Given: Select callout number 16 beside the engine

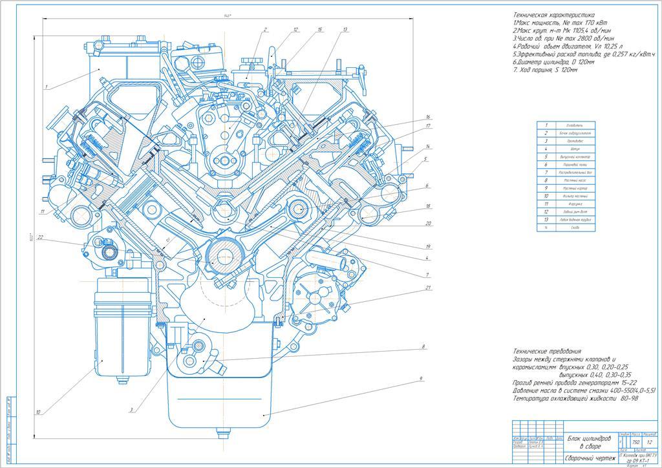Looking at the screenshot, I should pos(428,117).
